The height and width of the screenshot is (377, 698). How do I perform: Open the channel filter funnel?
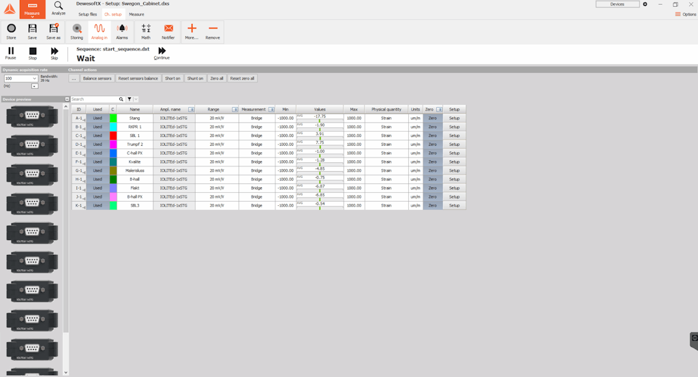(x=129, y=100)
